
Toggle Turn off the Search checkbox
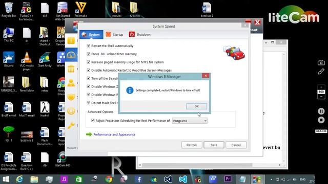click(x=89, y=78)
